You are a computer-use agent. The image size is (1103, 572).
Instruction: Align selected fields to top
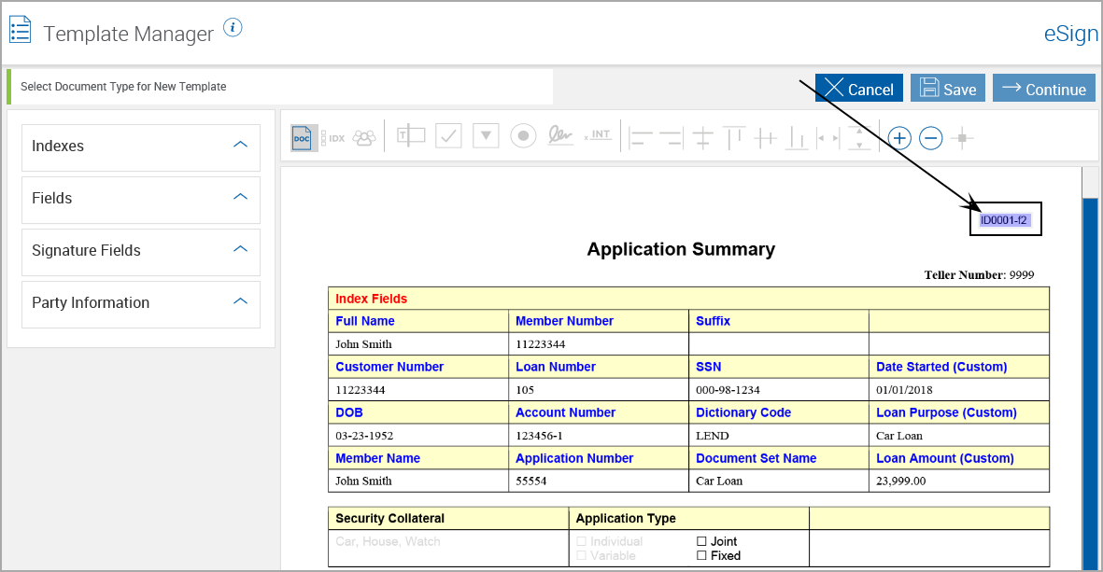coord(734,138)
